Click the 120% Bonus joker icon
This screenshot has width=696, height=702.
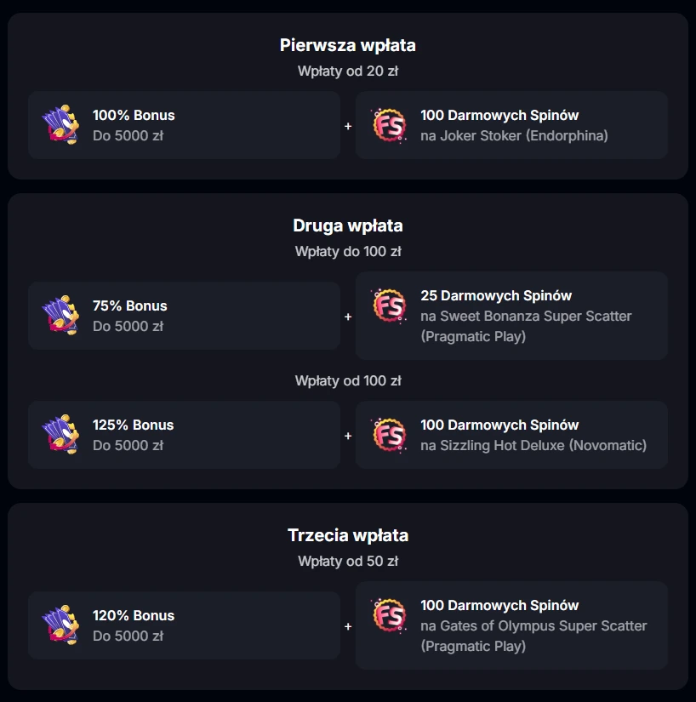(x=60, y=625)
